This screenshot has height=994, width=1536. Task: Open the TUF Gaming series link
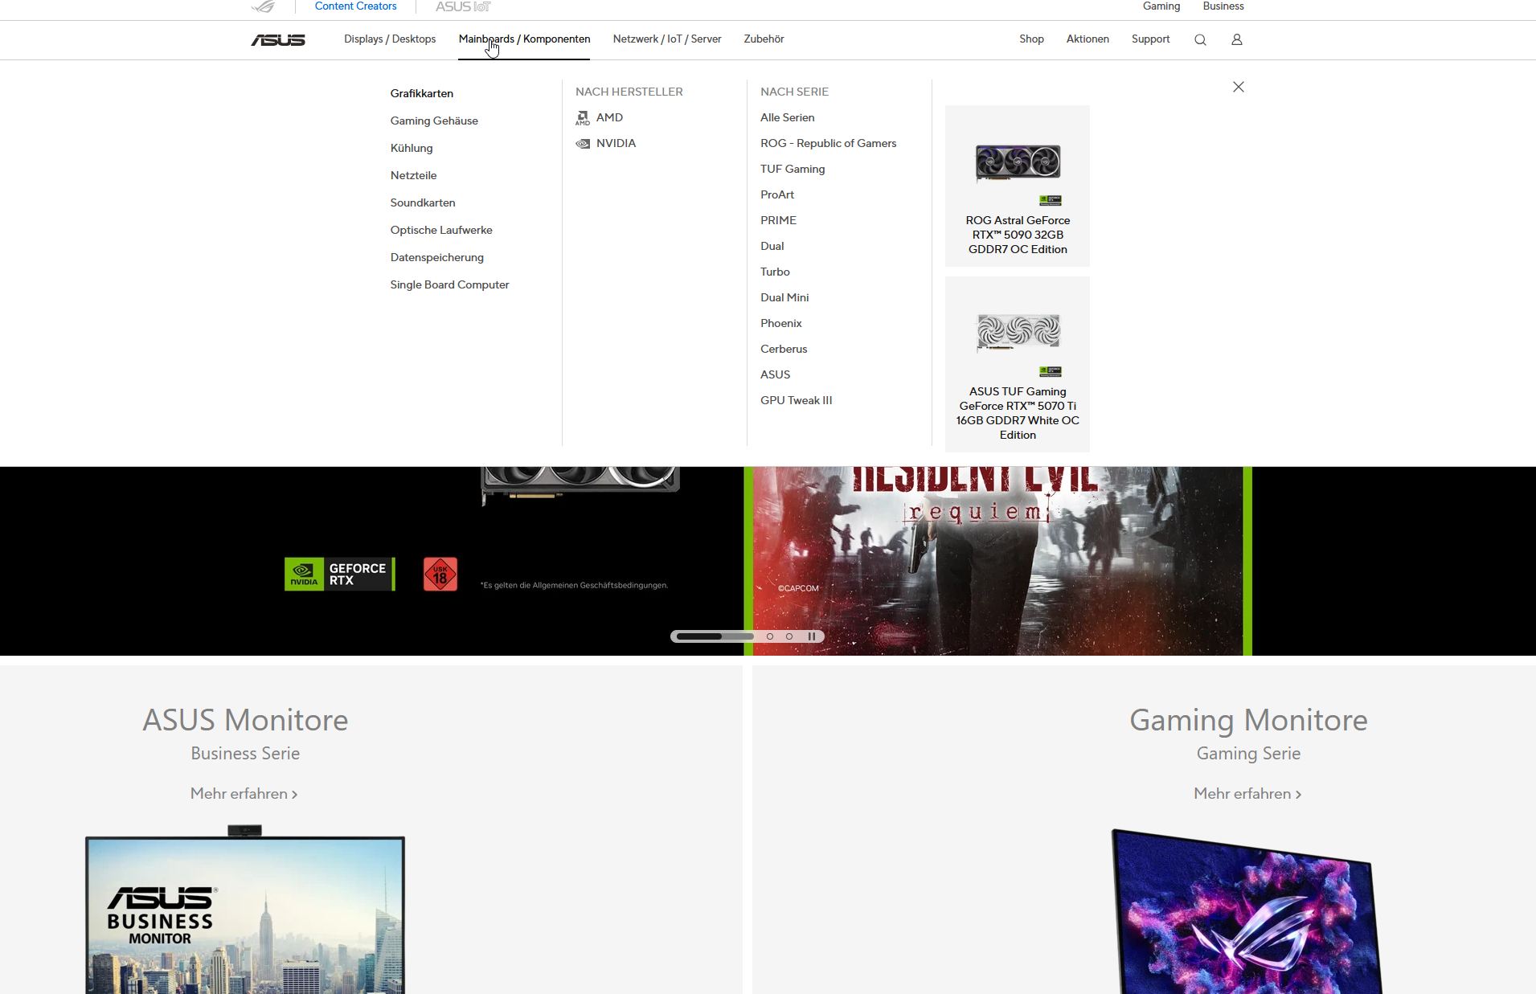coord(793,169)
